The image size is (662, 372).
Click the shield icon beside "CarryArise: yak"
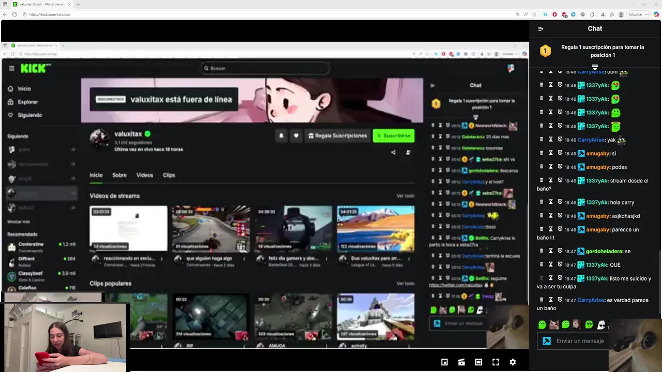click(560, 139)
